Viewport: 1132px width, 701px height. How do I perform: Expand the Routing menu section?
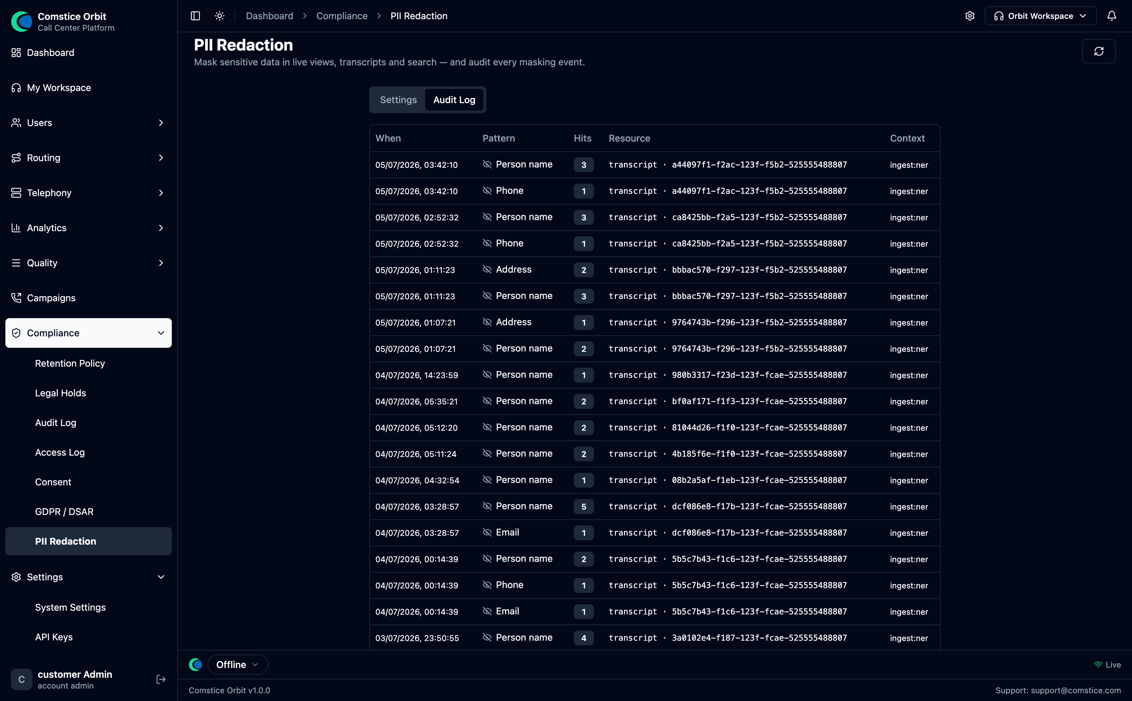(88, 158)
